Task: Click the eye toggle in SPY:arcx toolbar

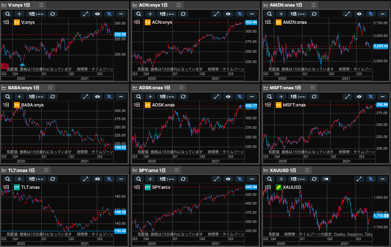Action: [228, 179]
